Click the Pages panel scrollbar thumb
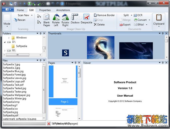This screenshot has height=129, width=170. click(79, 73)
